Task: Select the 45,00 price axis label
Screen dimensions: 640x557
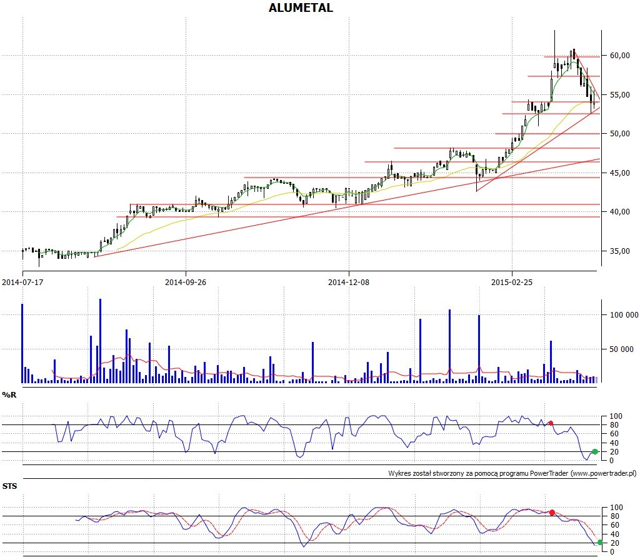Action: 620,173
